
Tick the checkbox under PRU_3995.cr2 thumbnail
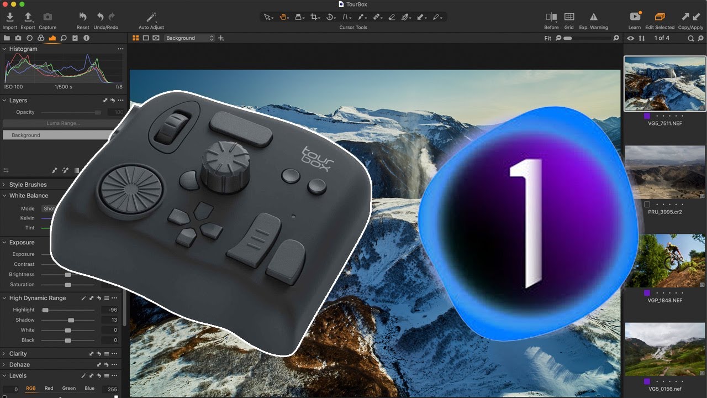tap(647, 204)
